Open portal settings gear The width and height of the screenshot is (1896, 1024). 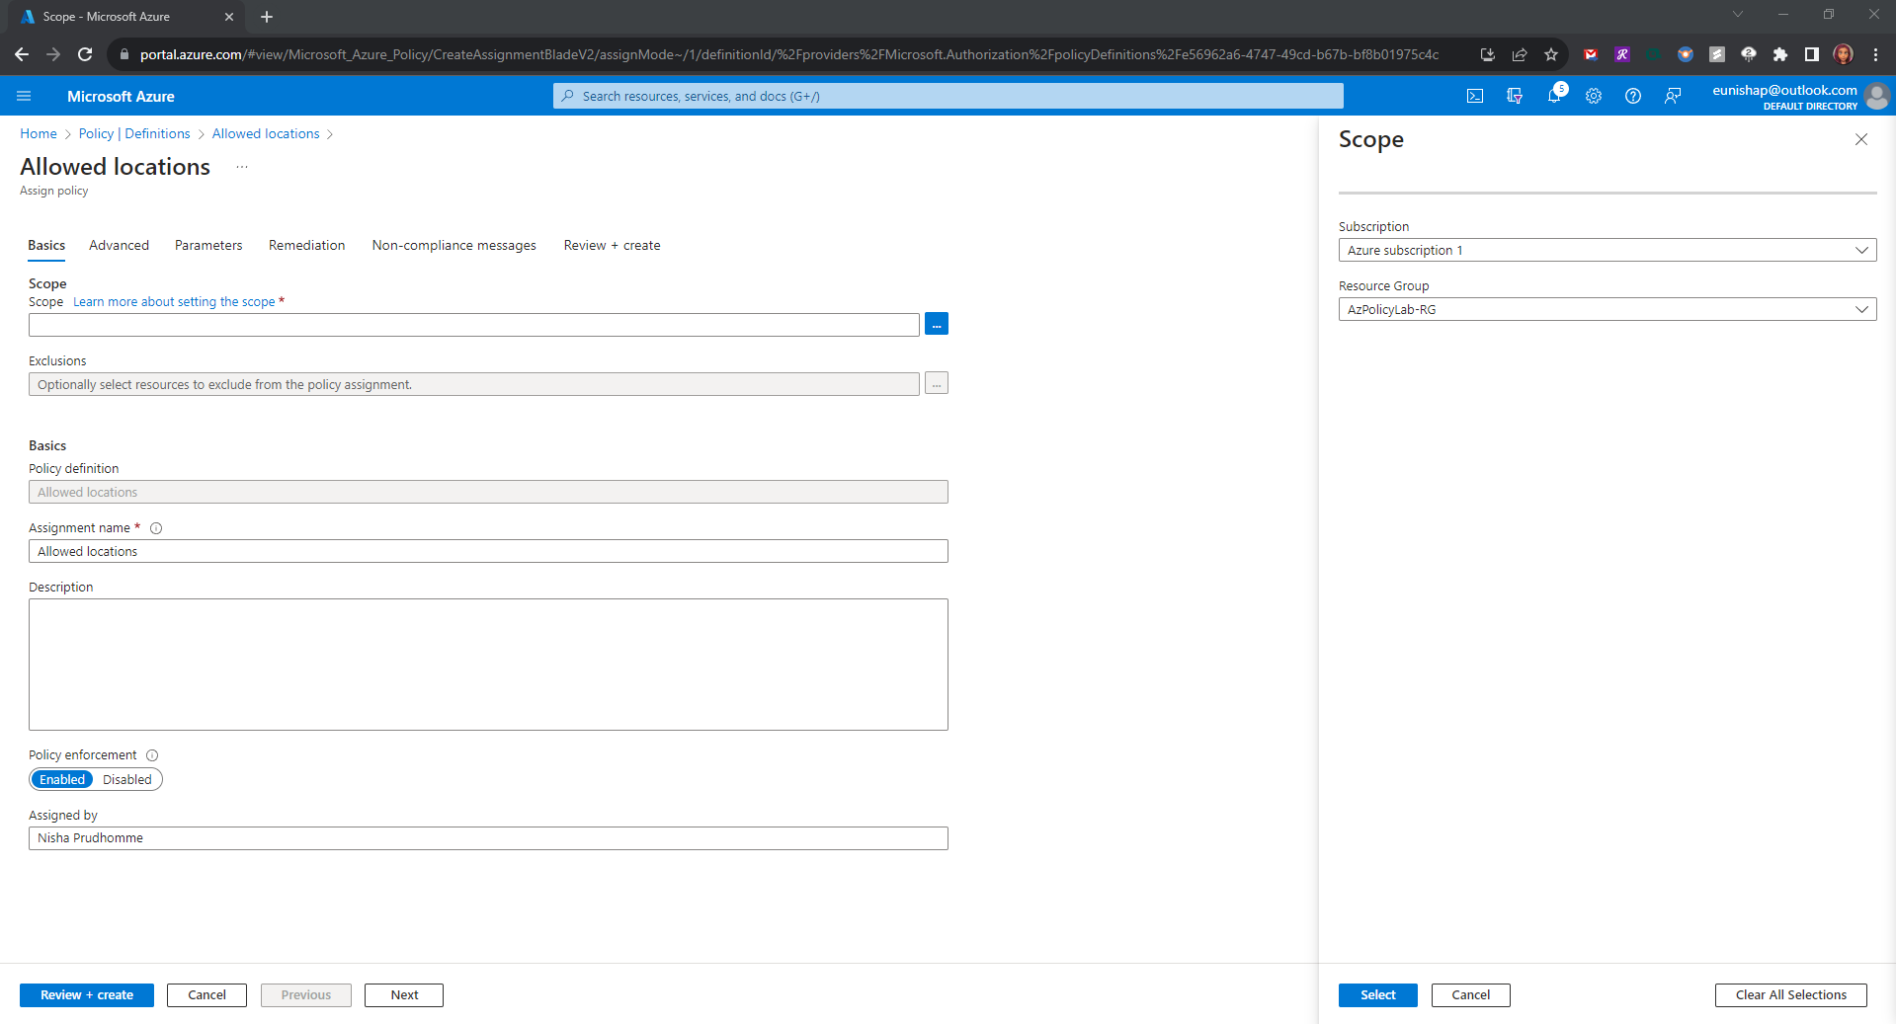click(1594, 96)
